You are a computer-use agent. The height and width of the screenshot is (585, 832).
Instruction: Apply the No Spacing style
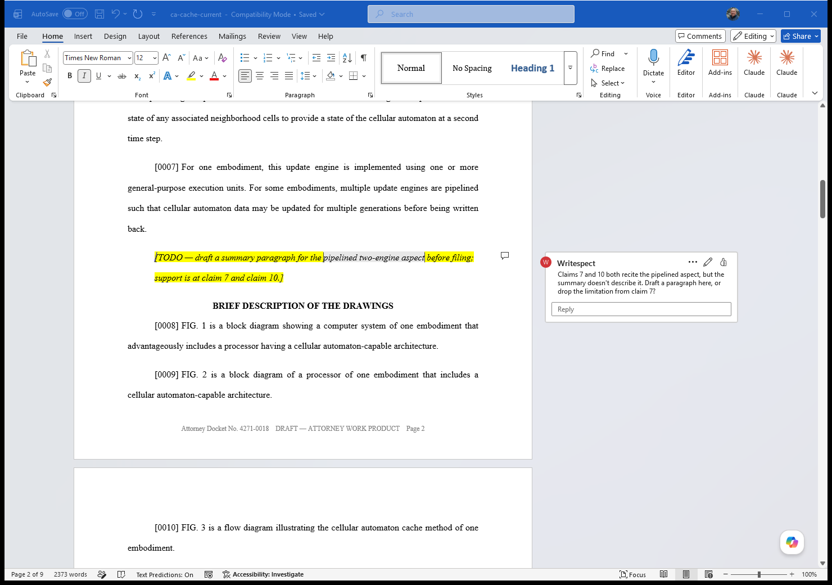pyautogui.click(x=472, y=68)
